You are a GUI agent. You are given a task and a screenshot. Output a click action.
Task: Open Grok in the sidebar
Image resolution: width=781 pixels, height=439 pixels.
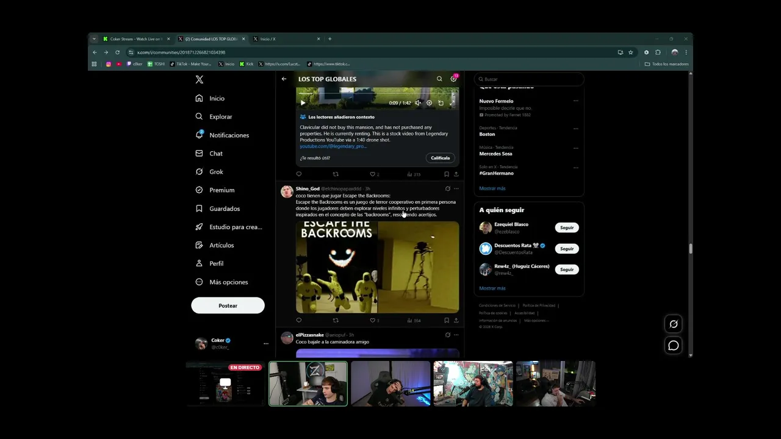[209, 171]
